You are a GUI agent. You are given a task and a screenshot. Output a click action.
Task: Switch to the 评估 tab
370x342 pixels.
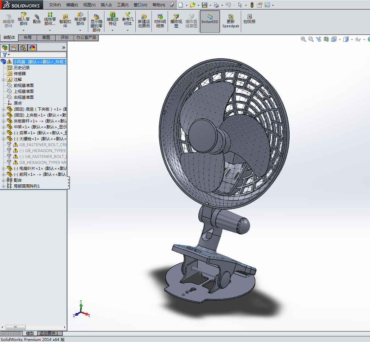pyautogui.click(x=65, y=38)
